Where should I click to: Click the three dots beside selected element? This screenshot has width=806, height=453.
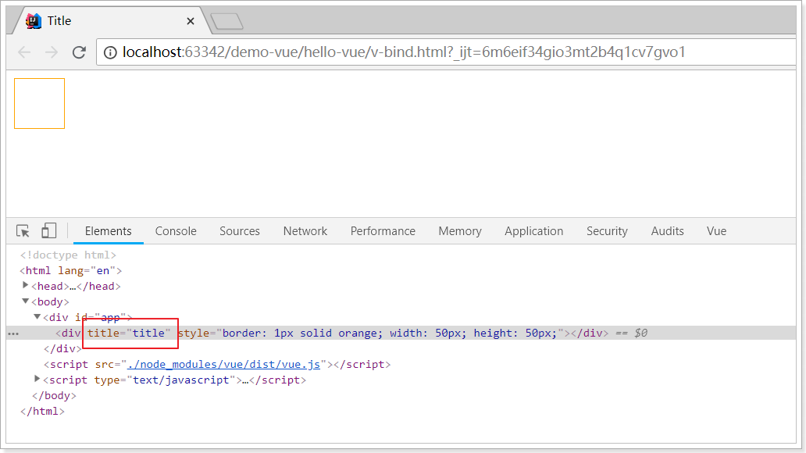click(x=13, y=334)
